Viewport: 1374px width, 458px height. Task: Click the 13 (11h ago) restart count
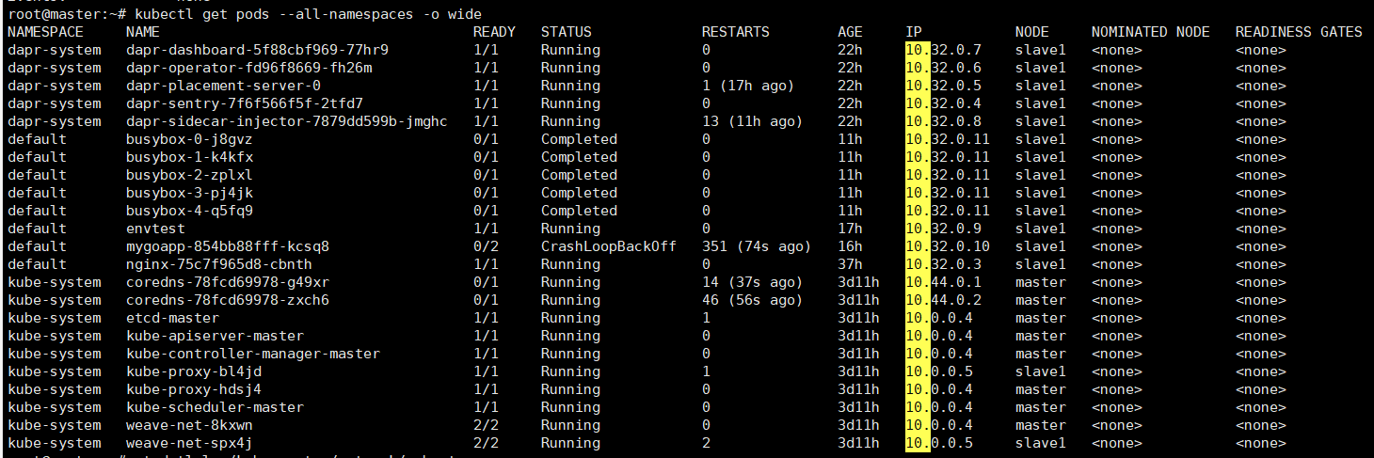[x=752, y=121]
